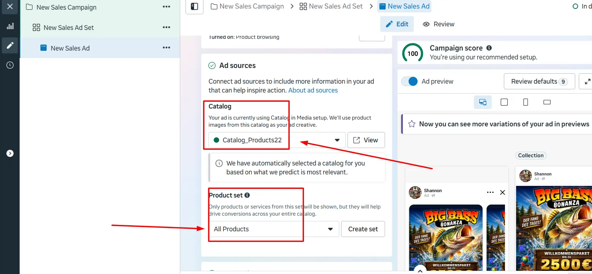Expand the left sidebar with the arrow icon
Screen dimensions: 592x274
click(x=10, y=153)
